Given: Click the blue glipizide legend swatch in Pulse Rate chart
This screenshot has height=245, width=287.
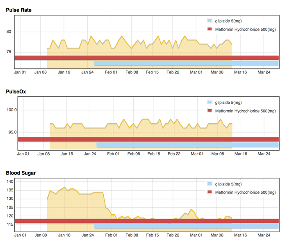Looking at the screenshot, I should click(210, 21).
